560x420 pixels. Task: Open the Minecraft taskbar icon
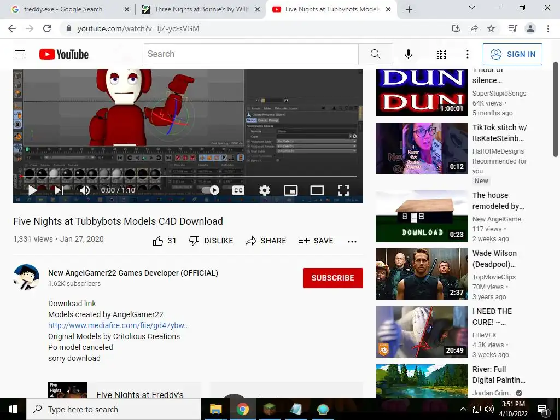(x=269, y=409)
